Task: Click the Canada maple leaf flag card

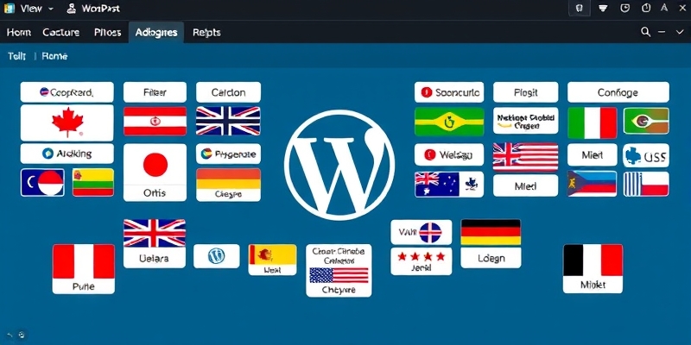Action: (x=67, y=122)
